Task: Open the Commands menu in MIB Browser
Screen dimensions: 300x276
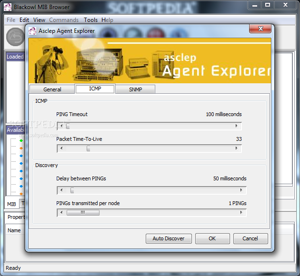Action: 64,20
